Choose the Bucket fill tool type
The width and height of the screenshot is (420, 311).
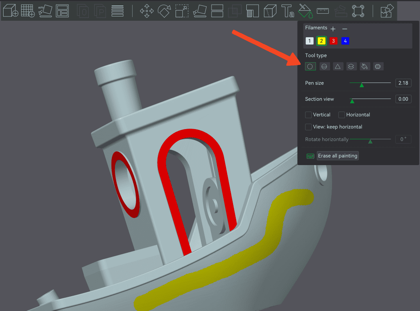click(x=364, y=67)
